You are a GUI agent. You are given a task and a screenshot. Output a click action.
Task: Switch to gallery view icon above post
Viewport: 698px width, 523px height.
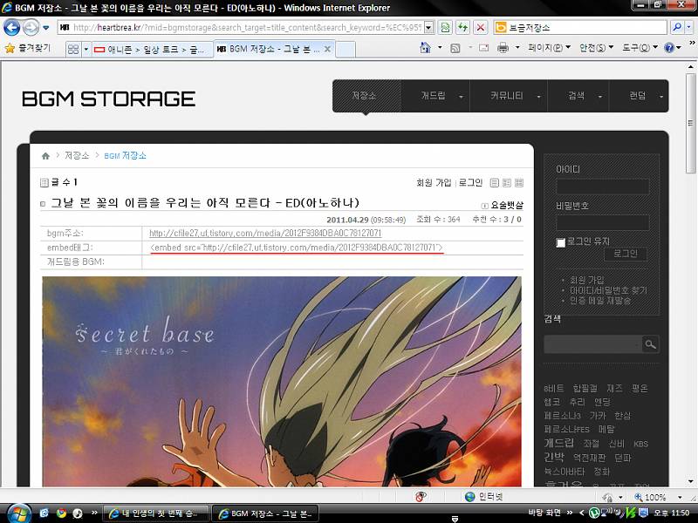pyautogui.click(x=519, y=183)
